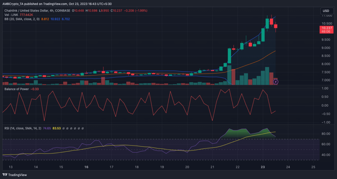Click the TradingView logo in the corner

tap(15, 175)
